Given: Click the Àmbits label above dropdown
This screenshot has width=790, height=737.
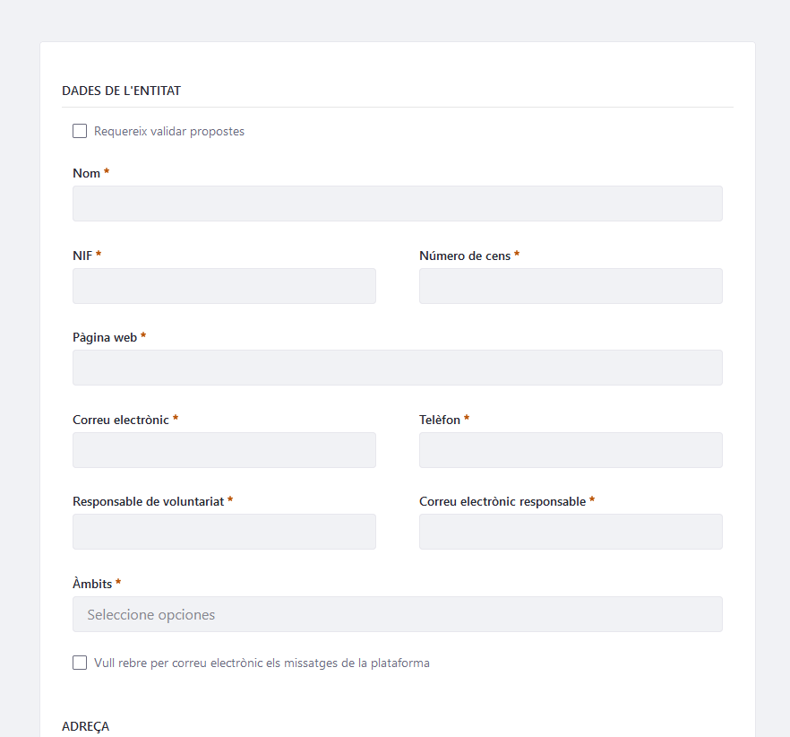Looking at the screenshot, I should (x=92, y=584).
